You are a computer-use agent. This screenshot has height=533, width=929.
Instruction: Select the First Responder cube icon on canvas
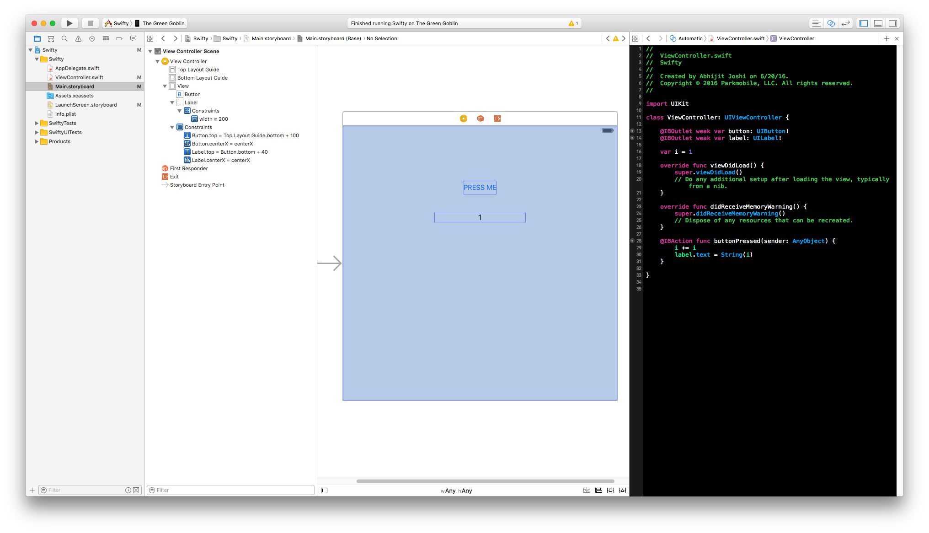coord(481,118)
